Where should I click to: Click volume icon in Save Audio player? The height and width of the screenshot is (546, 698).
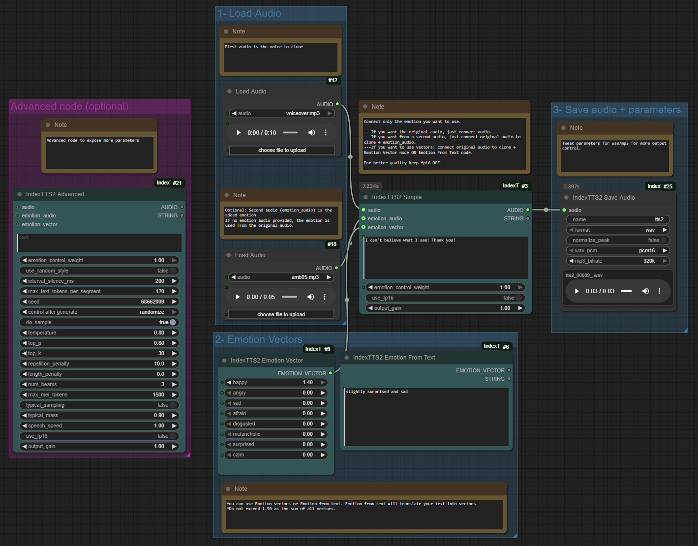[645, 291]
